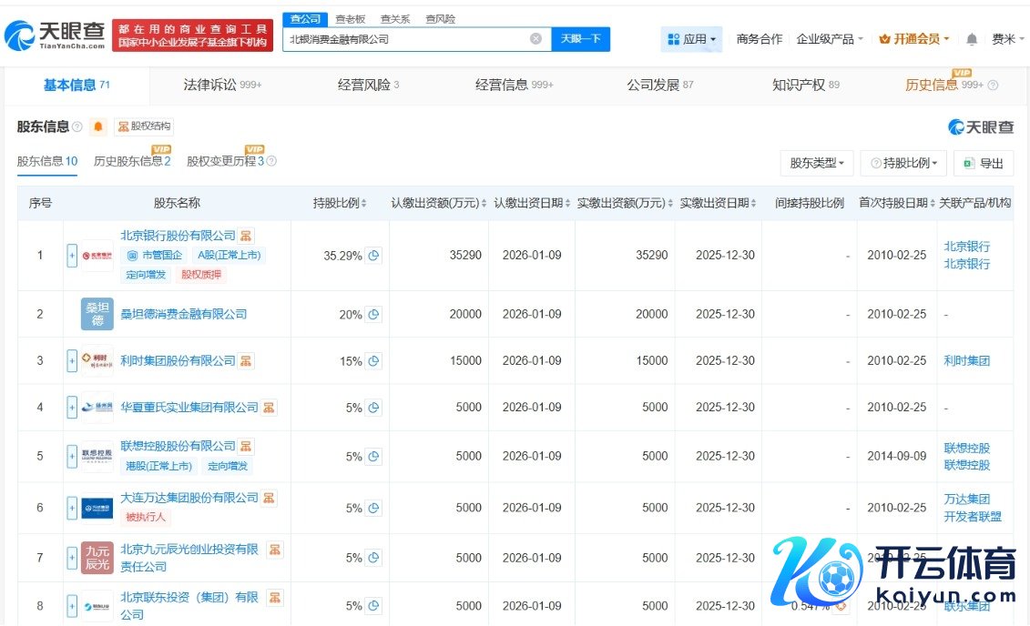Open the 持股比例 filter dropdown
1030x626 pixels.
(x=903, y=163)
